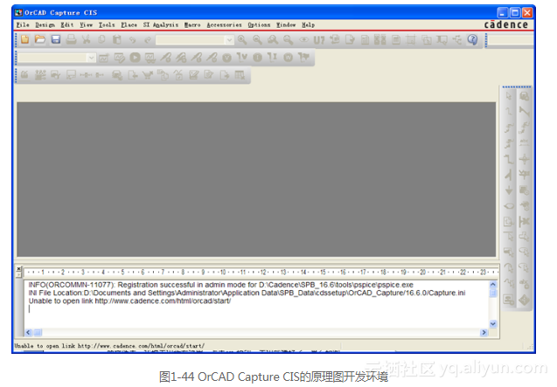Click the hierarchy tree icon beside the Help icon
Image resolution: width=557 pixels, height=387 pixels.
[457, 40]
